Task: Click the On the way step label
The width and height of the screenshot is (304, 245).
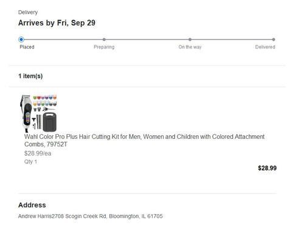Action: click(190, 47)
